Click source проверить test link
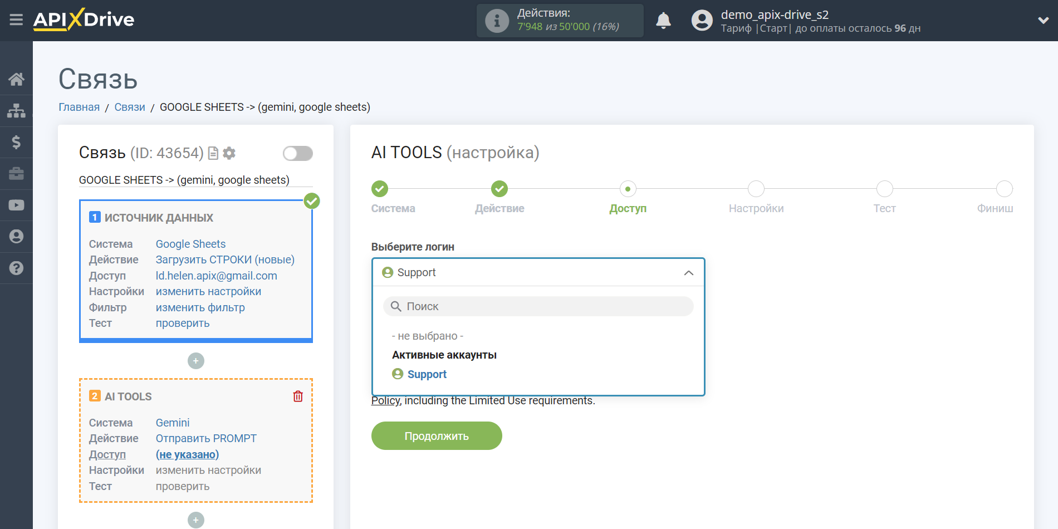The image size is (1058, 529). coord(183,323)
